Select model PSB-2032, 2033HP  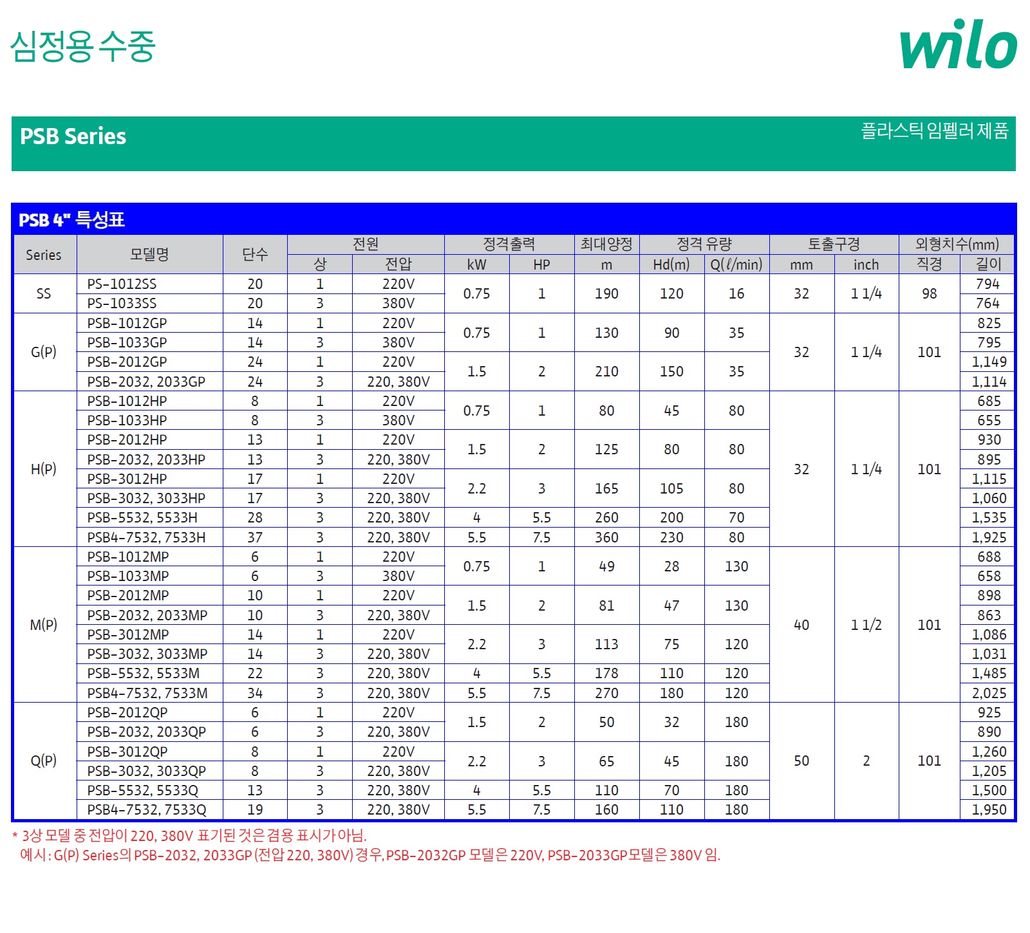[x=146, y=459]
